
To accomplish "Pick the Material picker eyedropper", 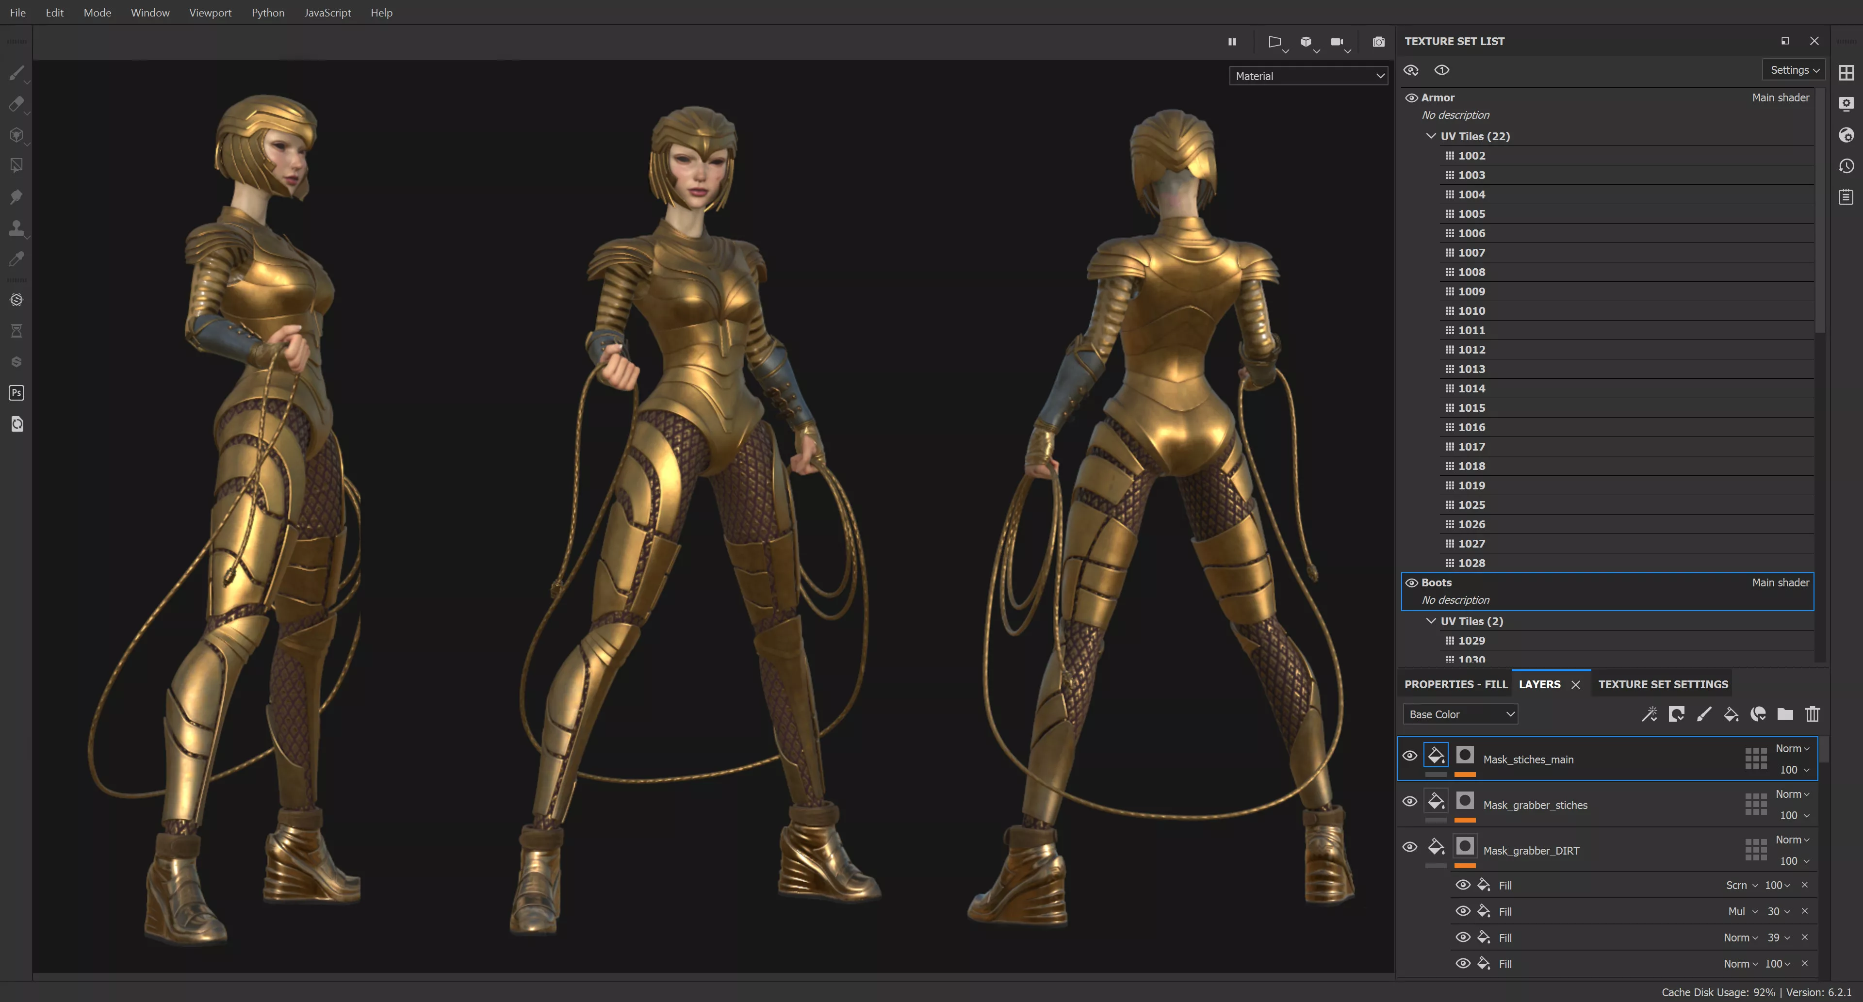I will coord(16,259).
